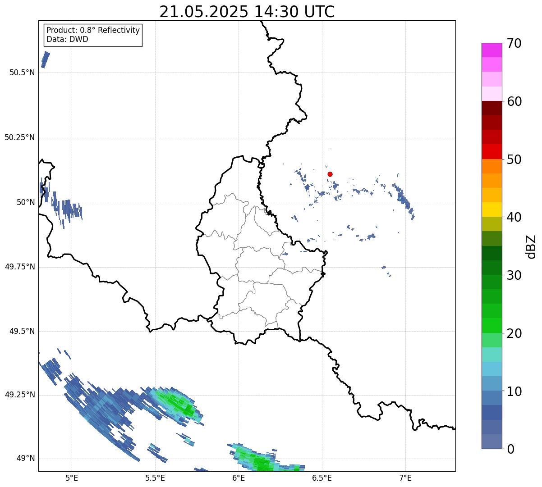Image resolution: width=542 pixels, height=487 pixels.
Task: Click the 7°E longitude label
Action: (x=406, y=478)
